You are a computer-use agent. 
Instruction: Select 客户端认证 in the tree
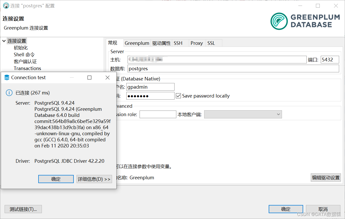pos(25,61)
